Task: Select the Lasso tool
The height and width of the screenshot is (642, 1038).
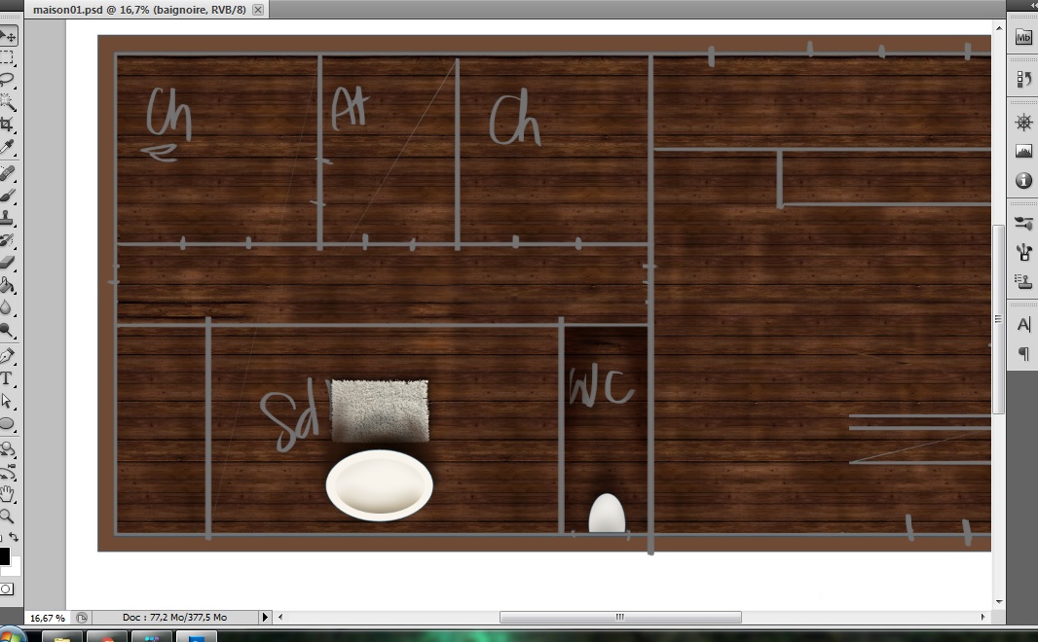Action: click(x=8, y=80)
